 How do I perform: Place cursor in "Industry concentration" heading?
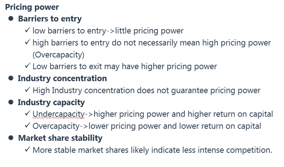[x=62, y=78]
